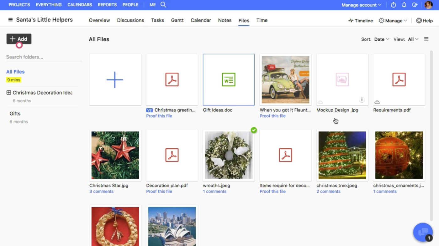Screen dimensions: 439x246
Task: Open Christmas Star.jpg thumbnail
Action: click(115, 155)
